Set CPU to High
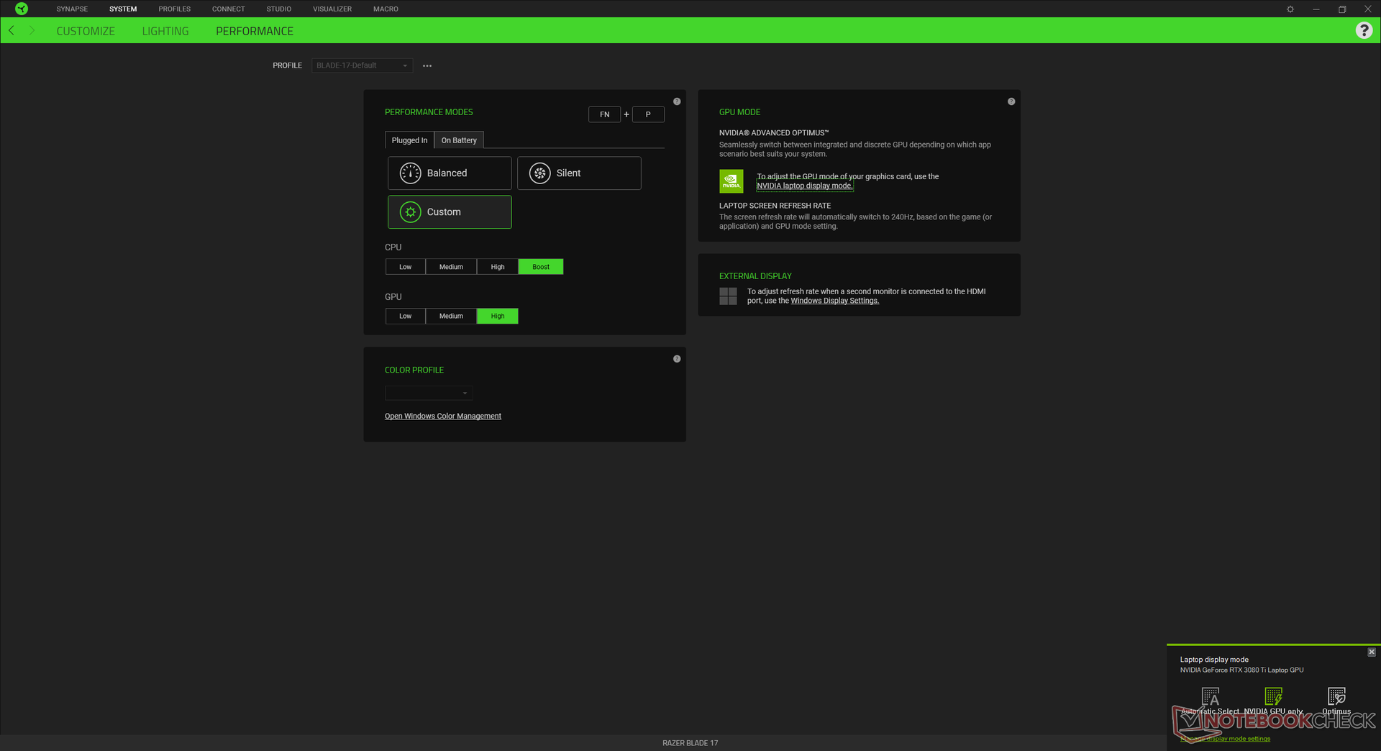The width and height of the screenshot is (1381, 751). click(x=498, y=267)
